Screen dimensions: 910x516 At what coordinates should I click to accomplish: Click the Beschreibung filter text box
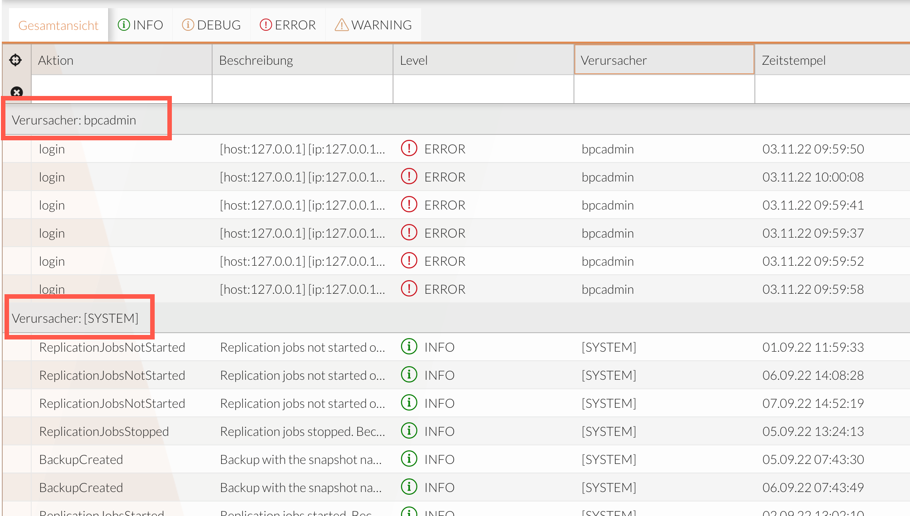[302, 89]
